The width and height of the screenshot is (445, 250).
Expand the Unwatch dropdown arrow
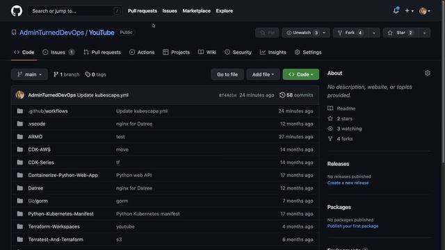[324, 33]
